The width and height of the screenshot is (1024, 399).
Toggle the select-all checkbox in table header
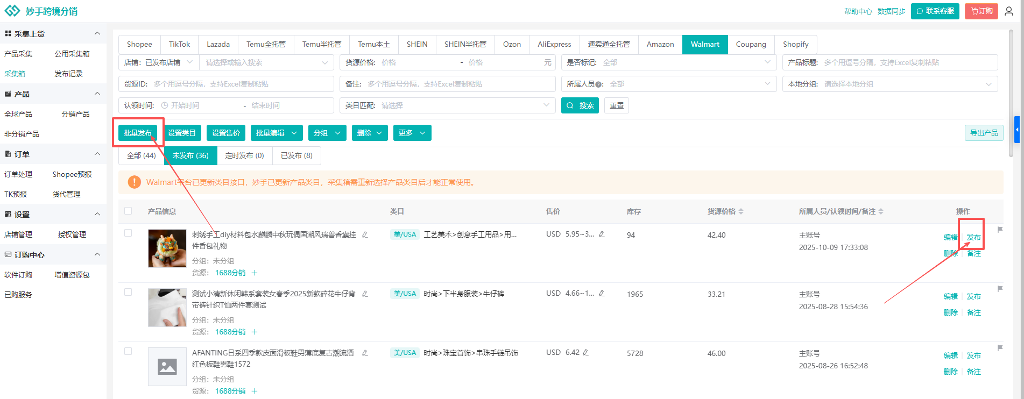point(128,211)
